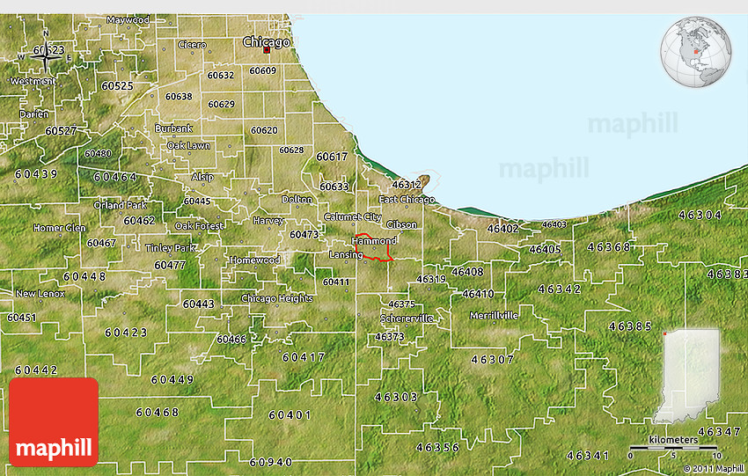Select the New Lenox label
The width and height of the screenshot is (748, 476).
tap(39, 293)
